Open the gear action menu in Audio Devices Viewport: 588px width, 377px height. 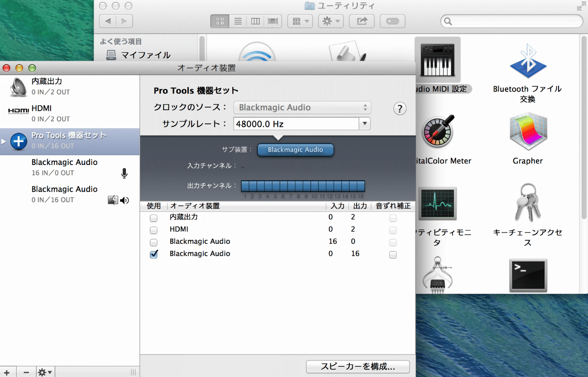[x=45, y=372]
